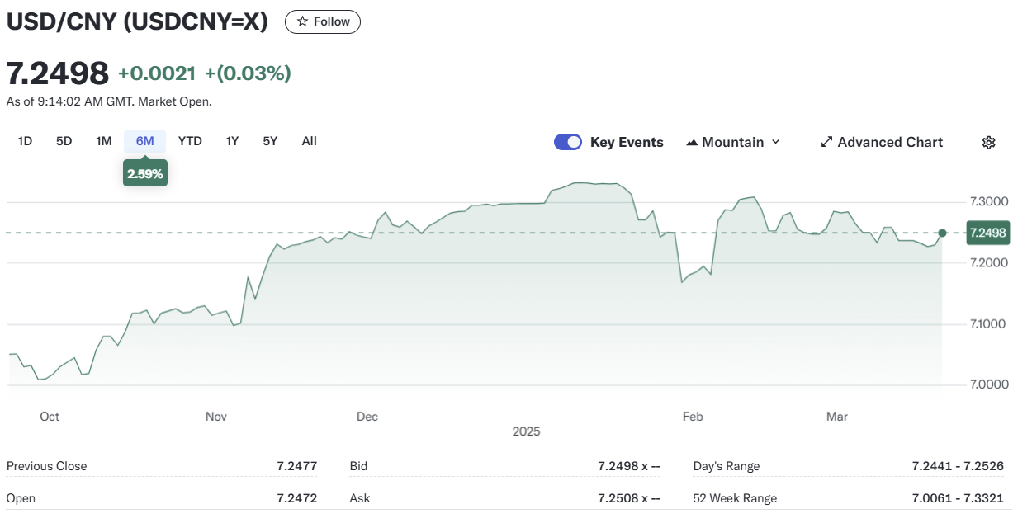Click the Advanced Chart expand arrows icon
This screenshot has height=514, width=1032.
pos(826,143)
